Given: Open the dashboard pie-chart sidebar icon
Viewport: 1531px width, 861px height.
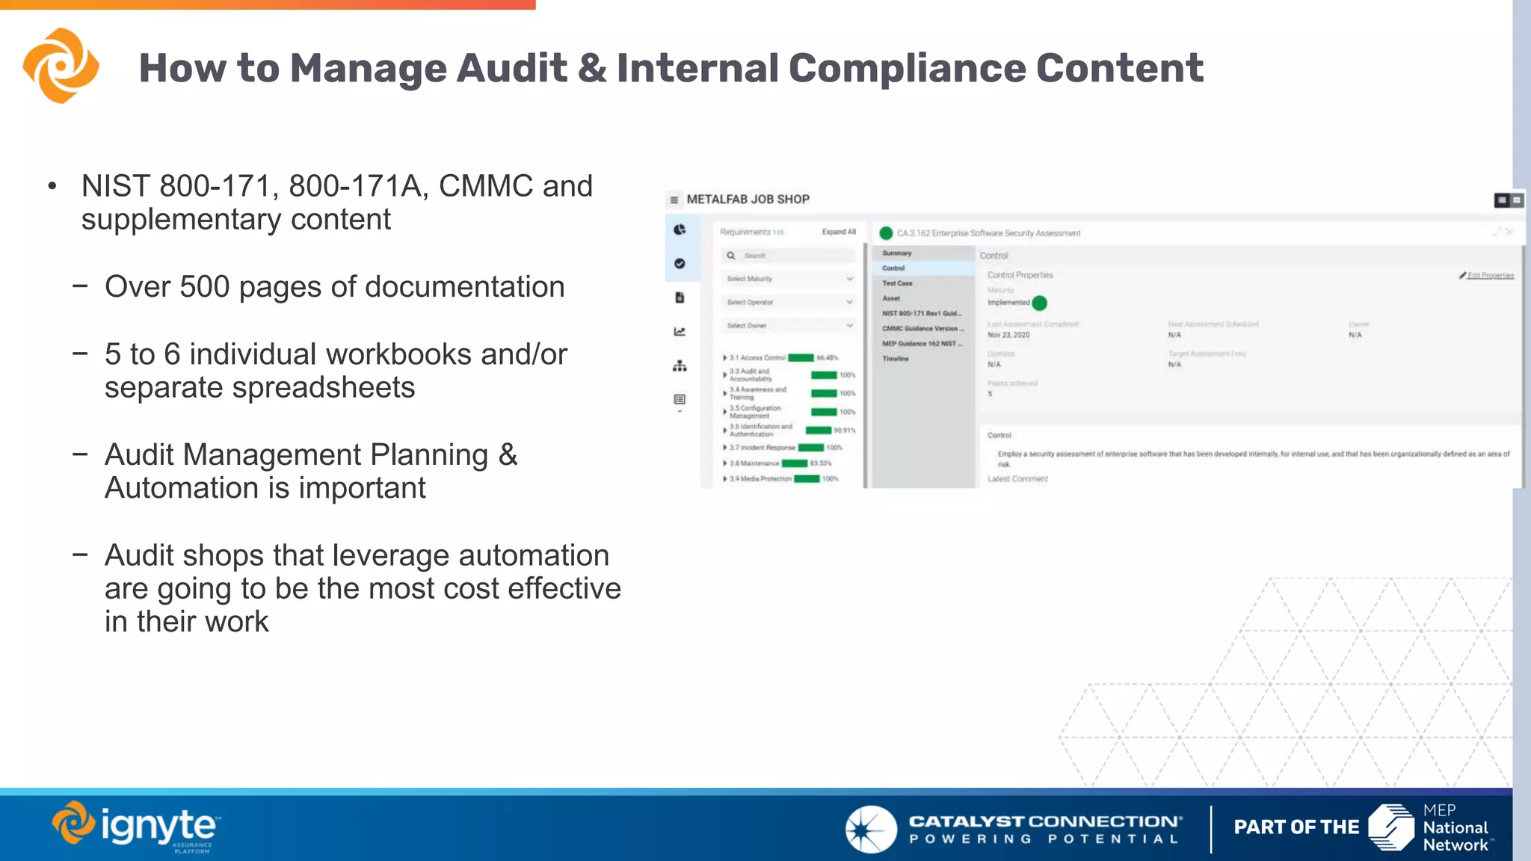Looking at the screenshot, I should (680, 229).
